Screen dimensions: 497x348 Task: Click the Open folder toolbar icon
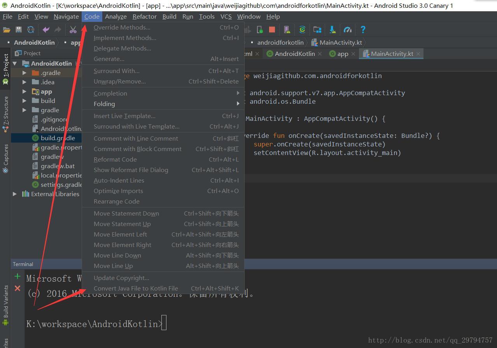click(x=7, y=30)
